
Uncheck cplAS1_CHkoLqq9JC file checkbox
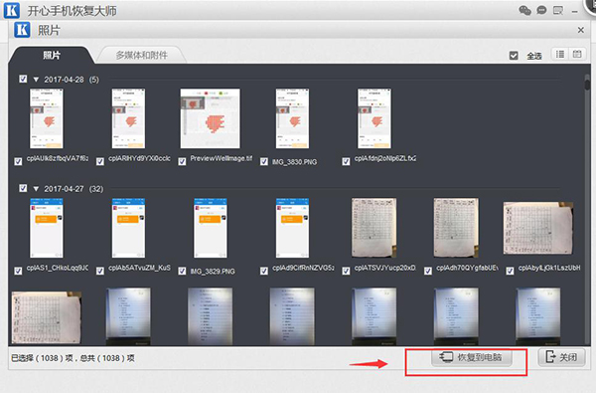[x=18, y=271]
